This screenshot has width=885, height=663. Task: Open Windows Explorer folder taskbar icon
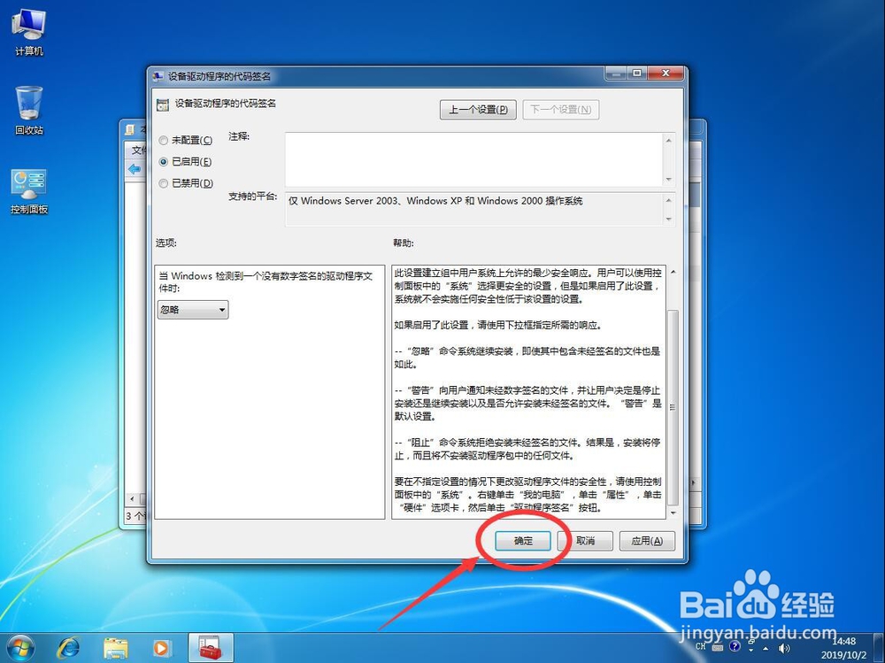pos(116,648)
